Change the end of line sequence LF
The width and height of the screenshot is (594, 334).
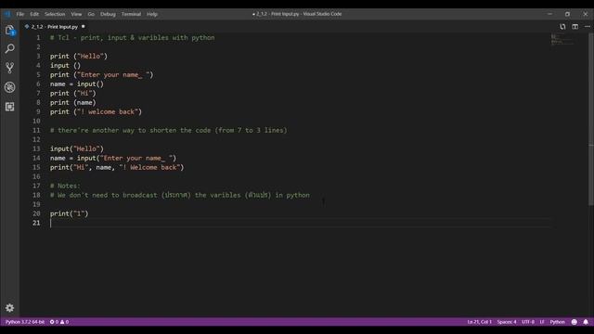tap(542, 322)
